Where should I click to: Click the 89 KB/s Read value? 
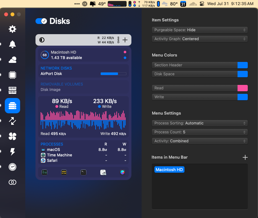tap(62, 101)
